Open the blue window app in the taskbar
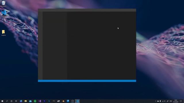 (68, 101)
